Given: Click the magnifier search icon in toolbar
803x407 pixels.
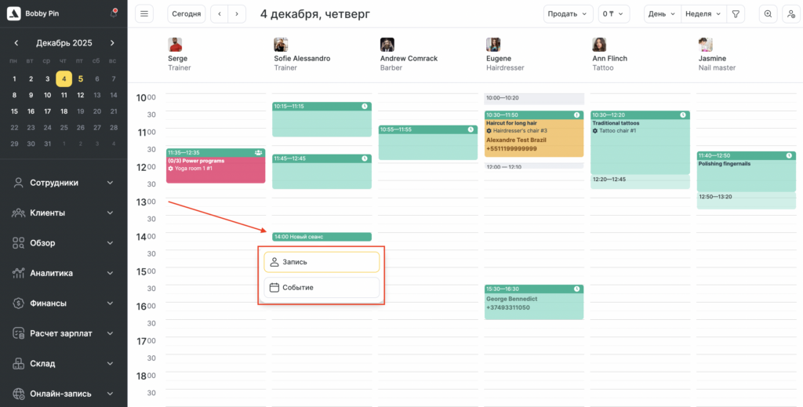Looking at the screenshot, I should (x=768, y=14).
